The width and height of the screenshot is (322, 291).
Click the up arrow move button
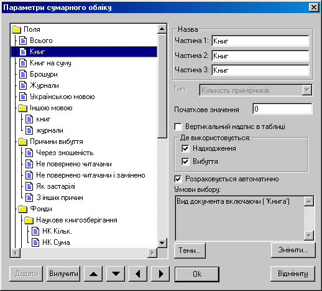(93, 274)
